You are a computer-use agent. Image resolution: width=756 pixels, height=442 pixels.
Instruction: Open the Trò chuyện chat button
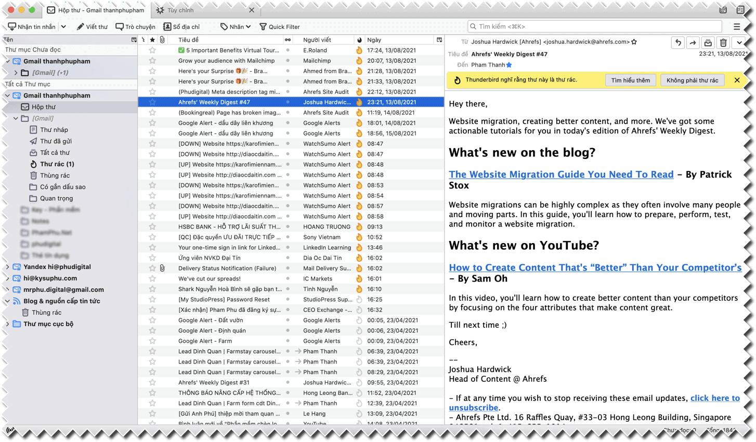point(135,26)
